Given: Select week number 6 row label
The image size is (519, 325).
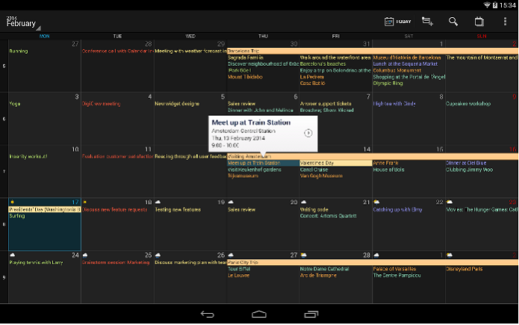Looking at the screenshot, I should point(4,119).
